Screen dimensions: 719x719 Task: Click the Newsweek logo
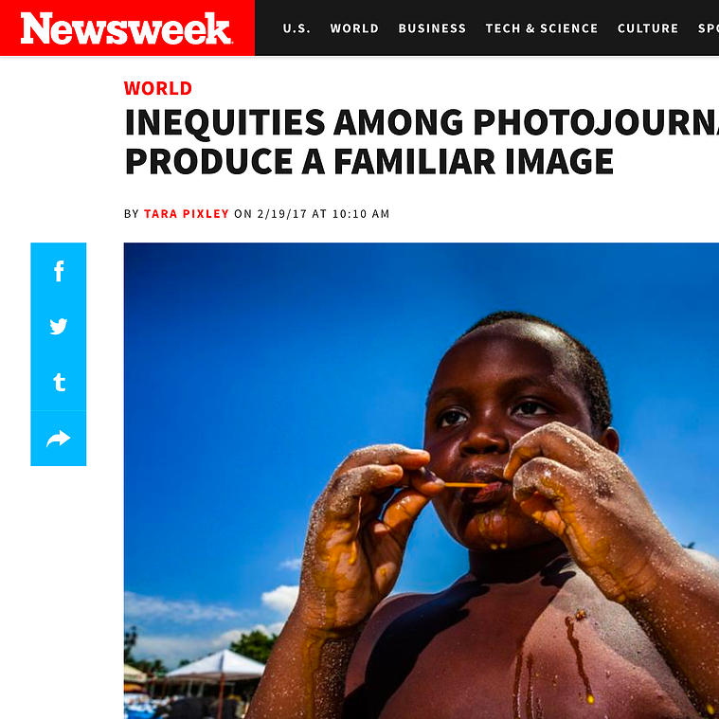pos(126,28)
